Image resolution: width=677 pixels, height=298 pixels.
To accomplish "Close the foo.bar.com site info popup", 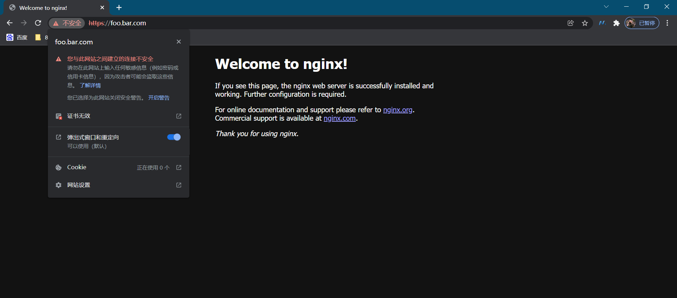I will click(179, 42).
